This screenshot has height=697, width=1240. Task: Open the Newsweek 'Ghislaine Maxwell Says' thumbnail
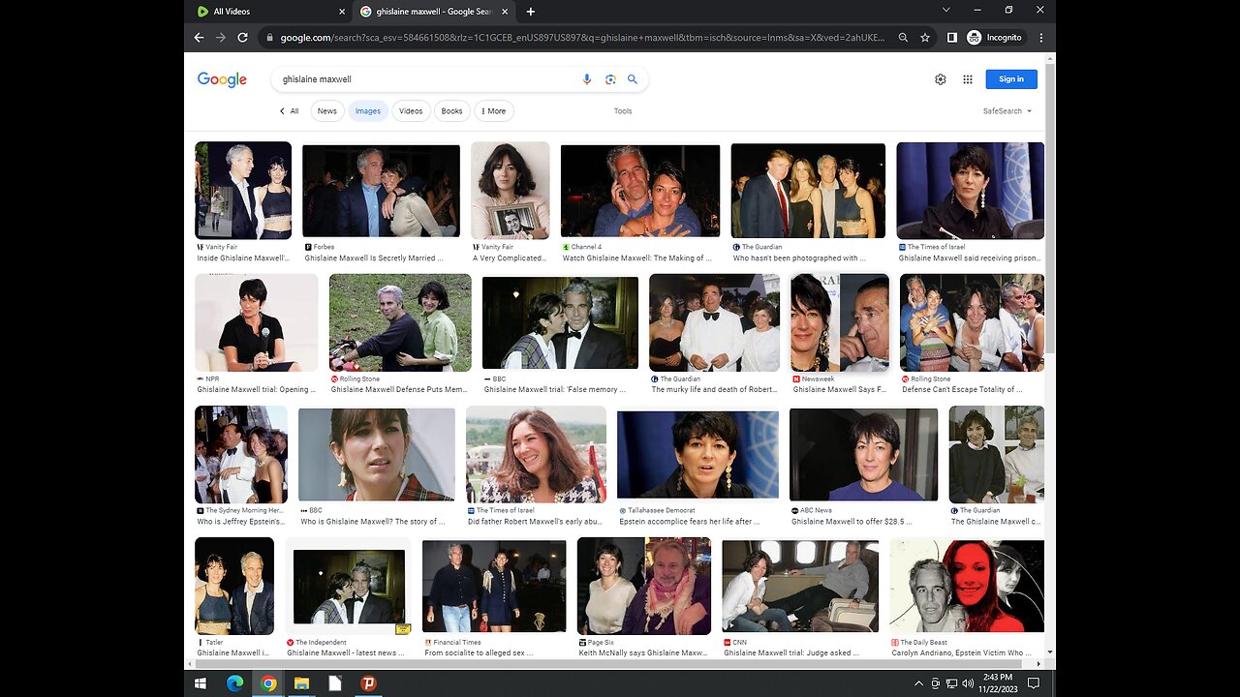tap(840, 322)
